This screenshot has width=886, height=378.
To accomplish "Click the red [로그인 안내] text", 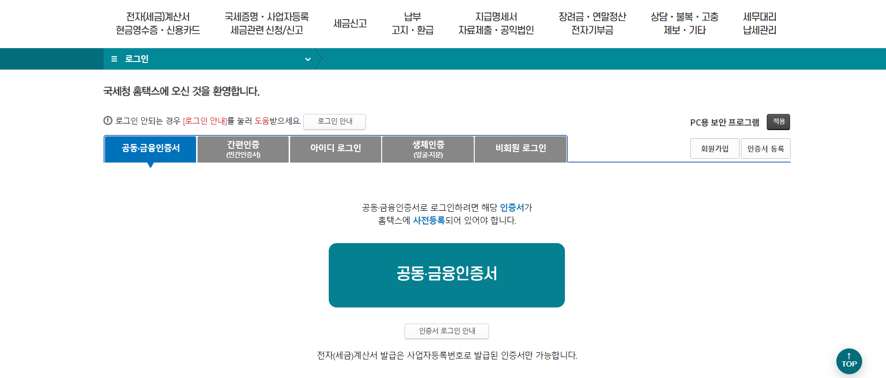I will pyautogui.click(x=205, y=121).
